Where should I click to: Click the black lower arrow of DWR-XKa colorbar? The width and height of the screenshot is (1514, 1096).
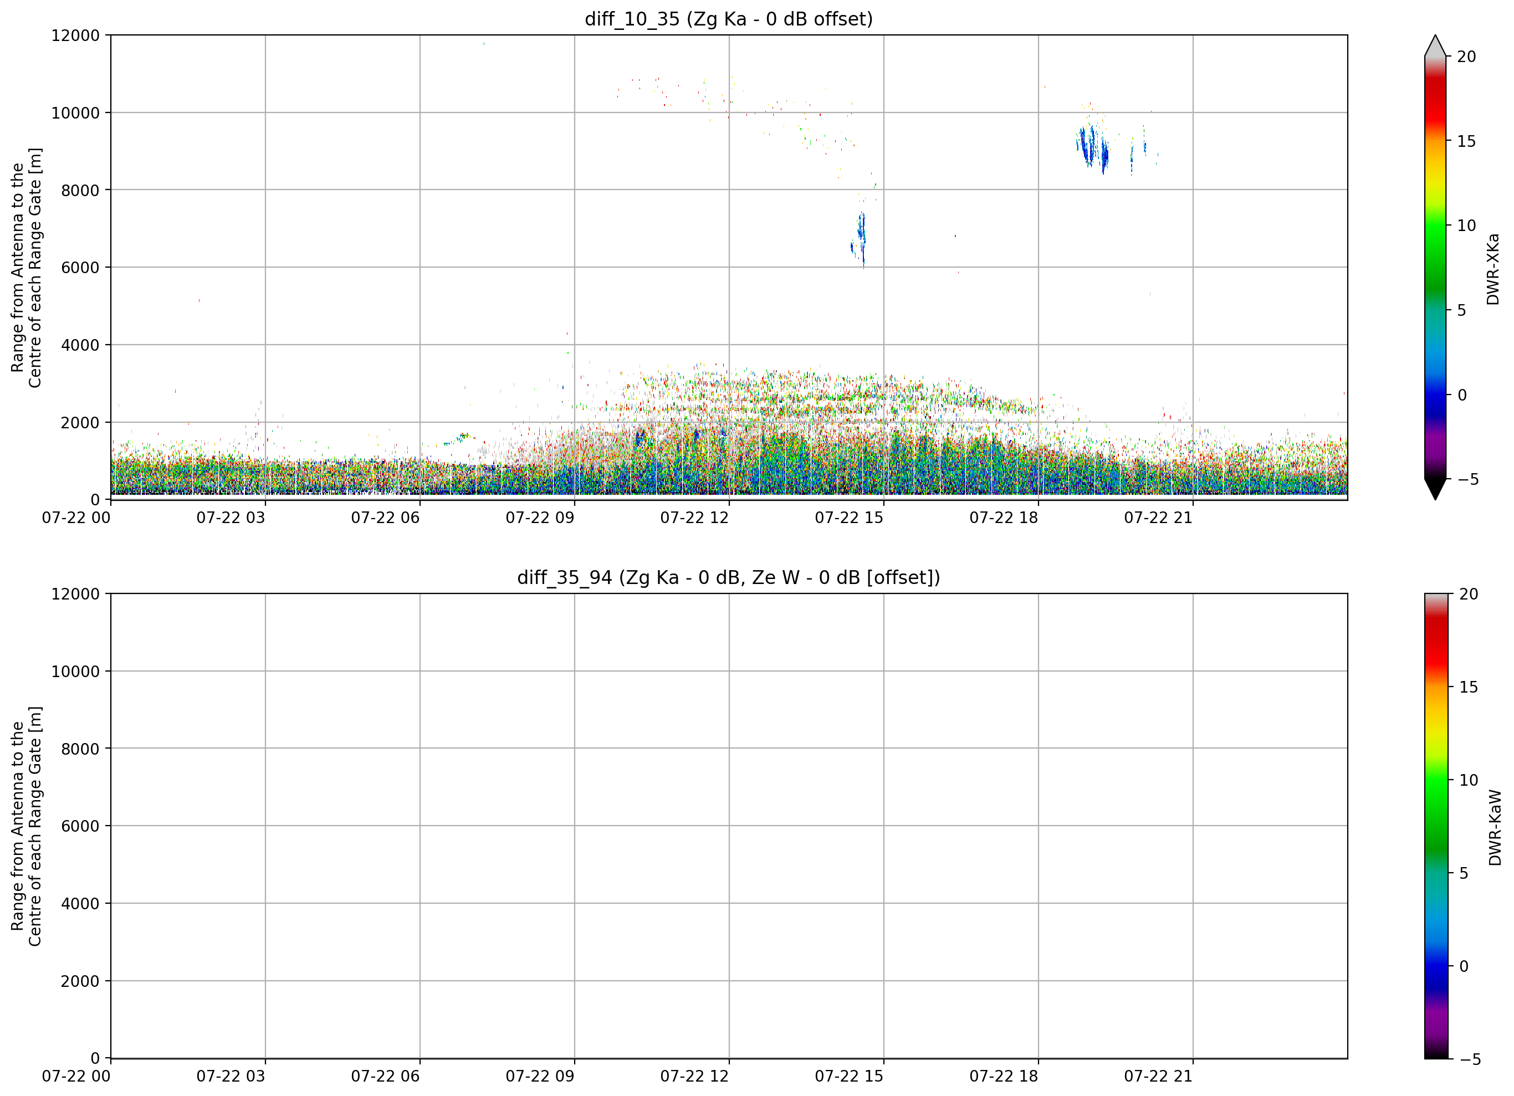[1435, 489]
